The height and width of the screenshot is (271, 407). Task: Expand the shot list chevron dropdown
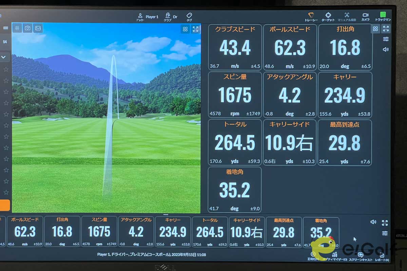point(4,57)
